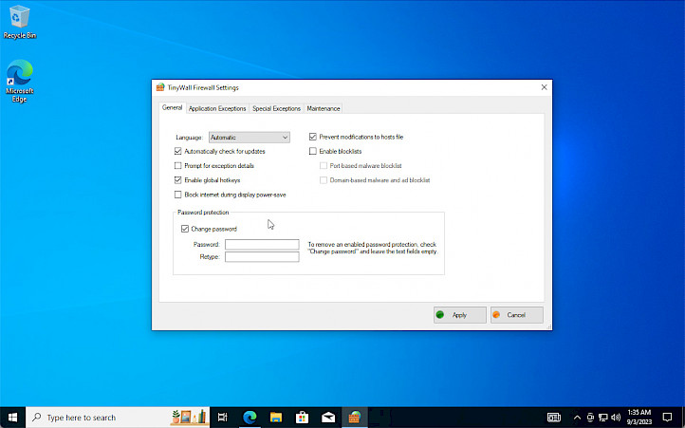Switch to the Application Exceptions tab
This screenshot has width=685, height=428.
[217, 108]
